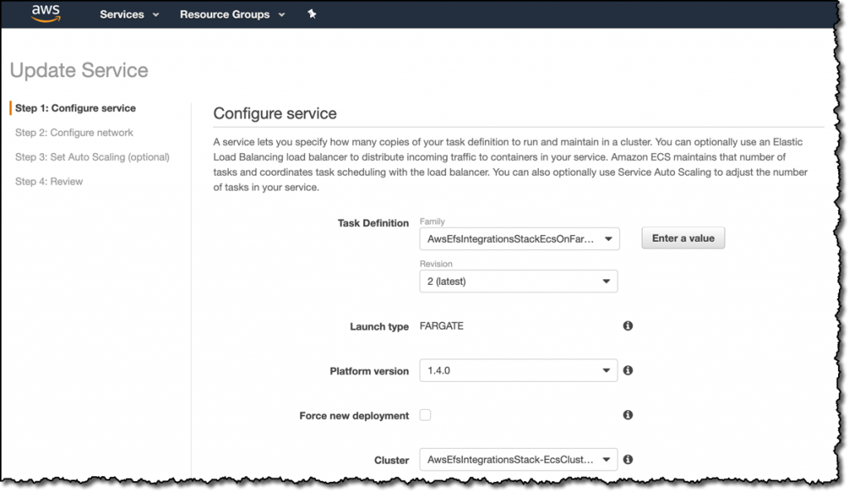Show info for Force new deployment

click(x=628, y=415)
